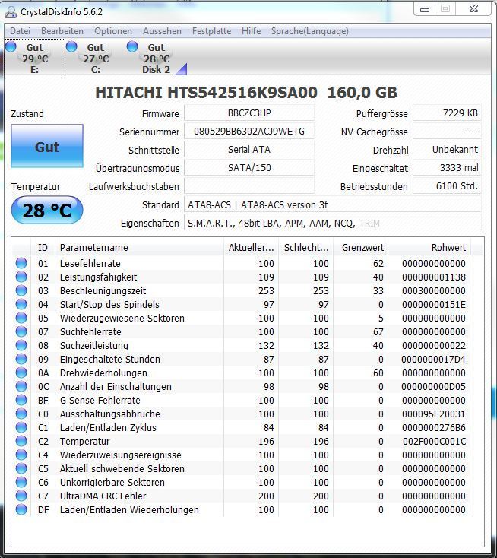Click the ID column header
497x558 pixels.
click(x=43, y=247)
